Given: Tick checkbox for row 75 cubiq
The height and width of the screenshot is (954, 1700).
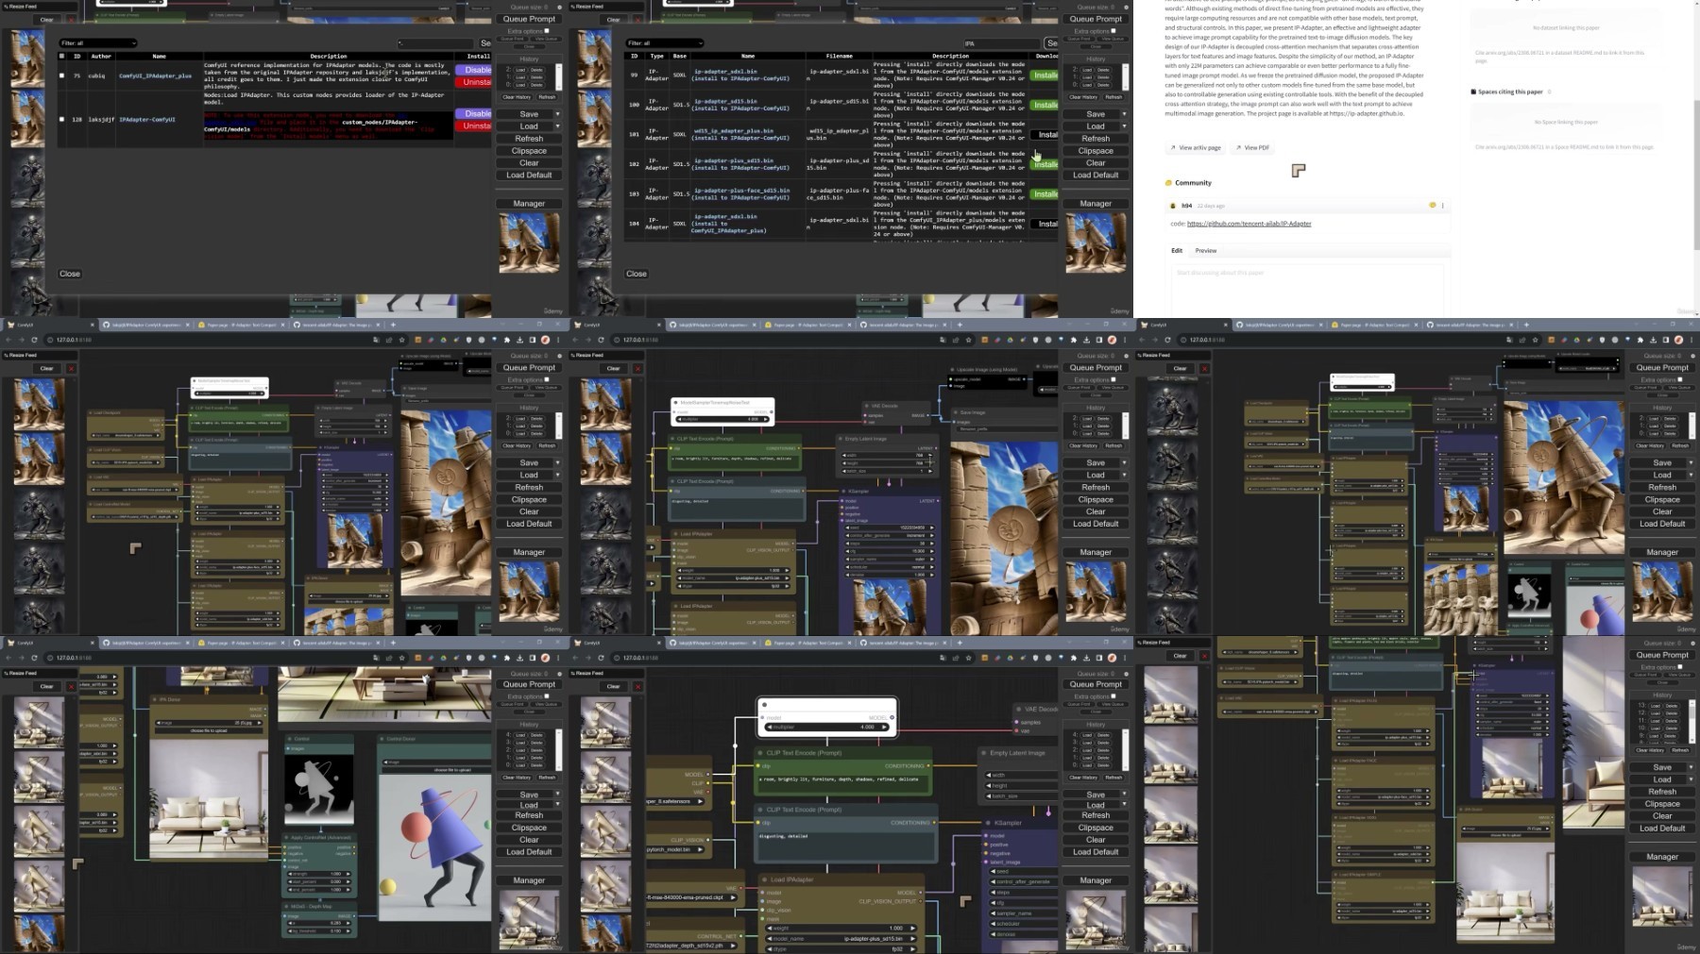Looking at the screenshot, I should 62,75.
